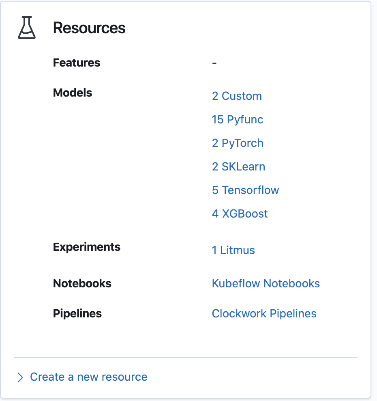View the 4 XGBoost models
377x401 pixels.
tap(240, 214)
